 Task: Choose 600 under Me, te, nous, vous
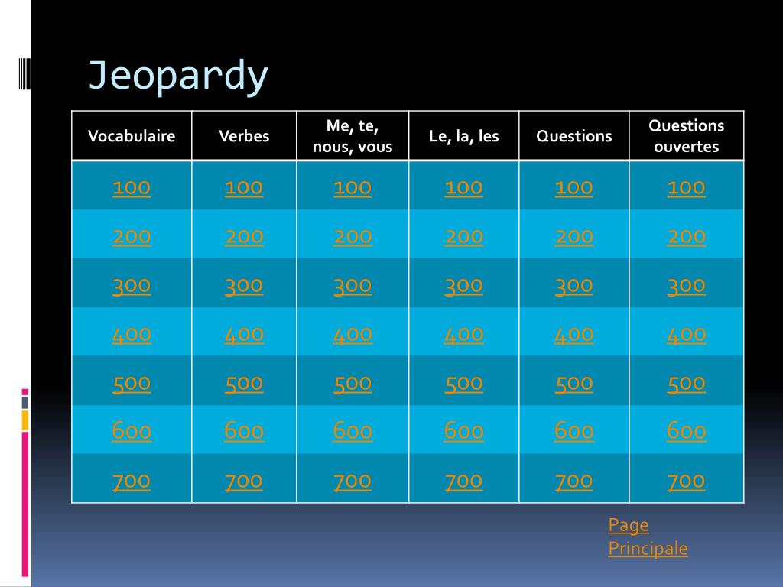pyautogui.click(x=353, y=431)
